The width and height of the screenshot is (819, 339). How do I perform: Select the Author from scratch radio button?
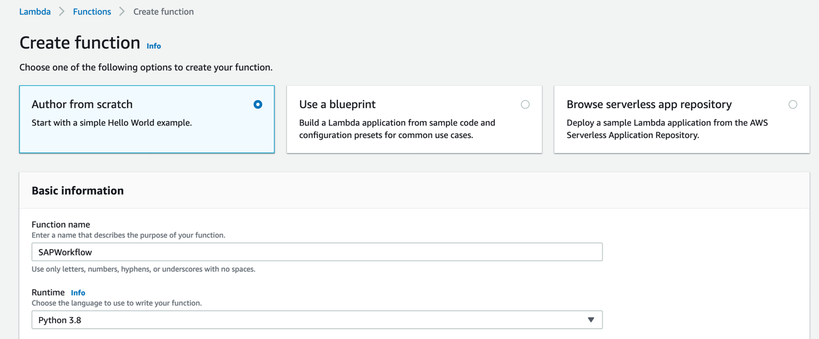point(258,104)
